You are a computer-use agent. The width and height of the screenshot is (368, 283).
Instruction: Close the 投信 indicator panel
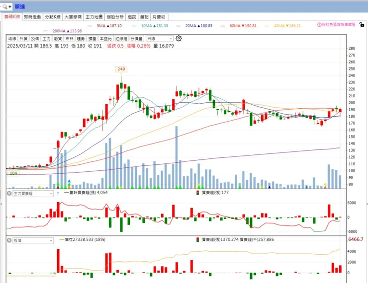point(9,240)
